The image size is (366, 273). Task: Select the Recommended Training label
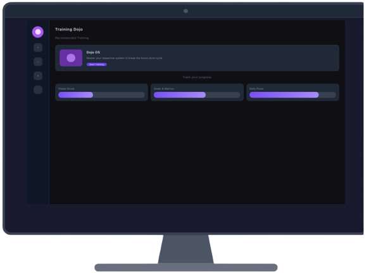point(72,38)
